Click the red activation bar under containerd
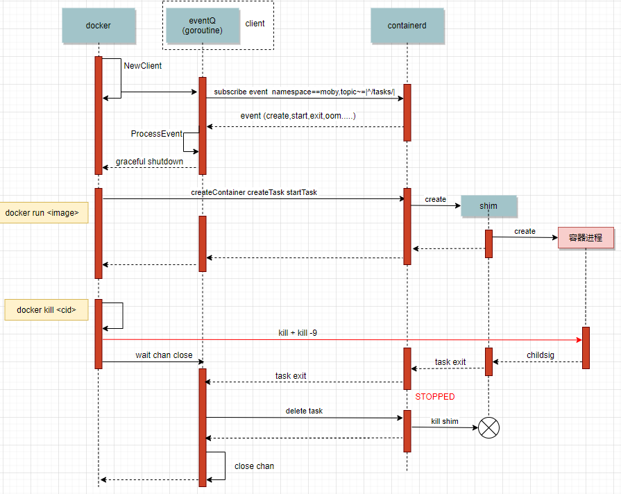Screen dimensions: 621x494 pos(407,111)
